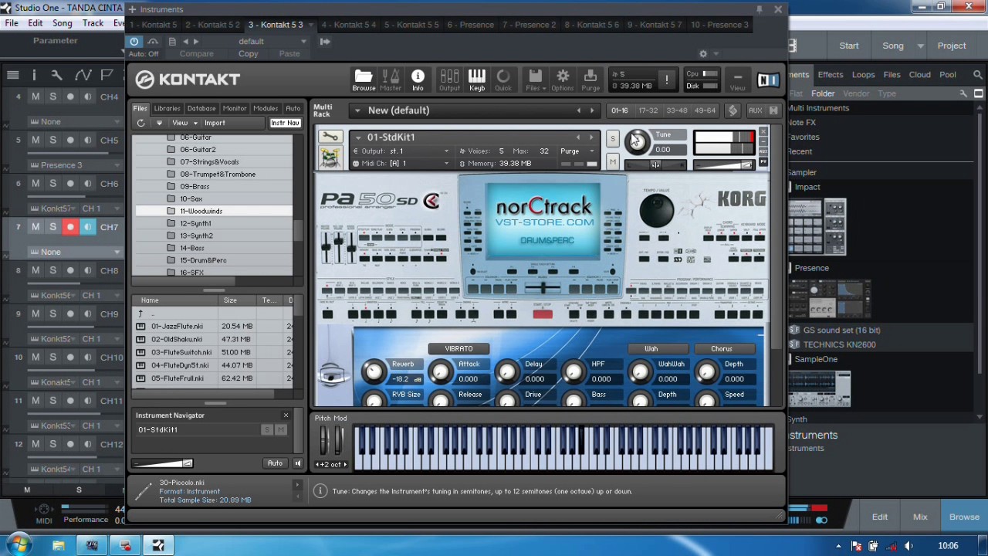This screenshot has width=988, height=556.
Task: Toggle Instr Nav button
Action: click(x=285, y=124)
